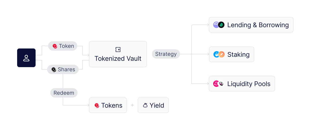The width and height of the screenshot is (321, 130).
Task: Click the Yield label text
Action: pyautogui.click(x=157, y=105)
